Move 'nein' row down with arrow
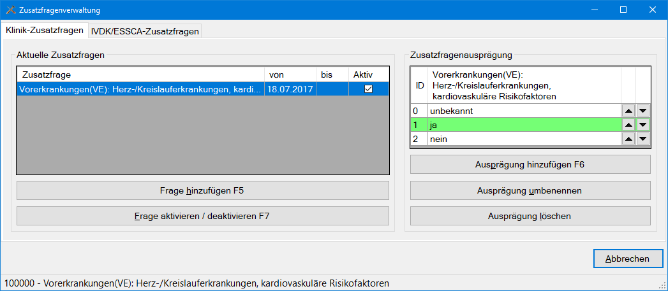This screenshot has width=668, height=291. click(642, 139)
